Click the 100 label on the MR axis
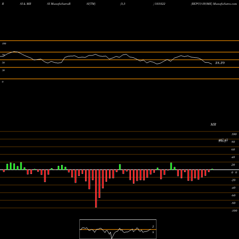The height and width of the screenshot is (239, 239). pyautogui.click(x=234, y=134)
